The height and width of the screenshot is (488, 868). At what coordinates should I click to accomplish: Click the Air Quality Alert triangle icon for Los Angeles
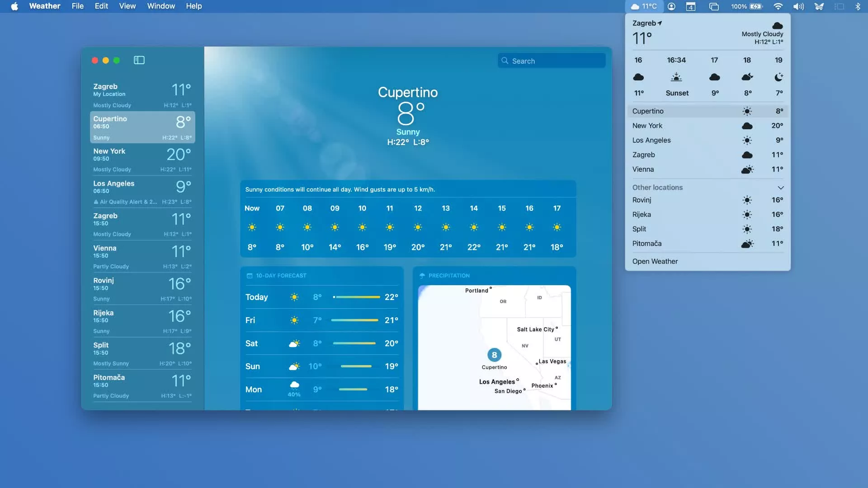(x=96, y=202)
